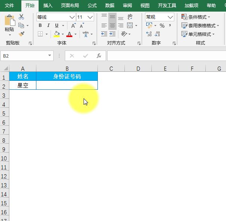The height and width of the screenshot is (221, 226).
Task: Apply percent style format
Action: point(162,25)
